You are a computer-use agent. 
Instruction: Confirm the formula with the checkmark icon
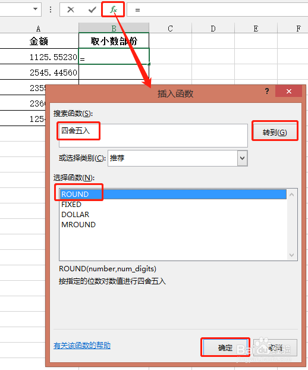92,10
